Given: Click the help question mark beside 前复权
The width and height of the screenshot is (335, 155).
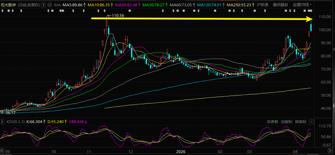Looking at the screenshot, I should pyautogui.click(x=43, y=5).
